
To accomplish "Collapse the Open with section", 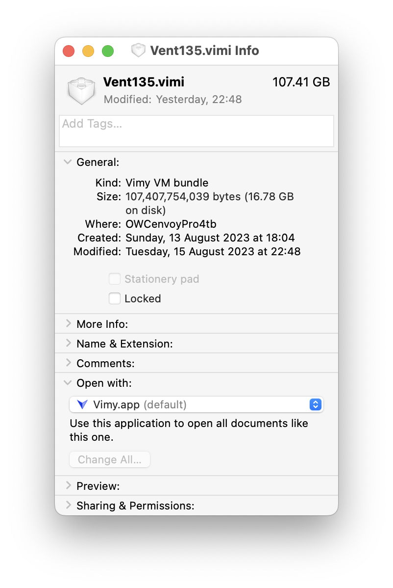I will 68,383.
